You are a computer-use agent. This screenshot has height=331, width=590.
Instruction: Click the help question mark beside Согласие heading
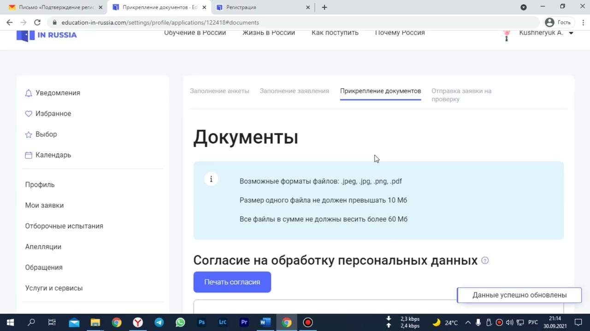[485, 260]
